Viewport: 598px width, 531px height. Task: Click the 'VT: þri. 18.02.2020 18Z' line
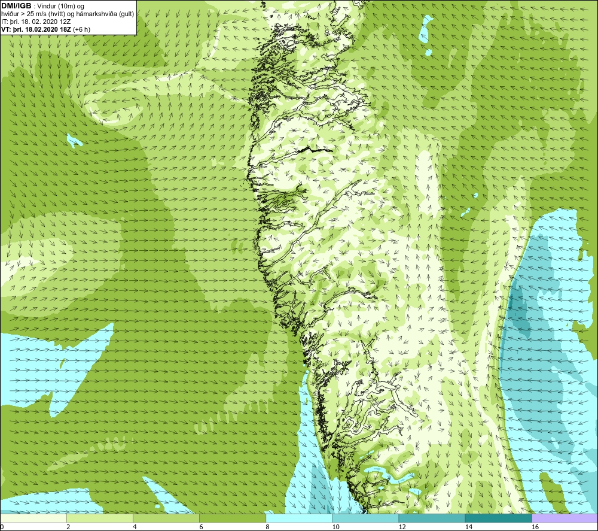[x=46, y=29]
